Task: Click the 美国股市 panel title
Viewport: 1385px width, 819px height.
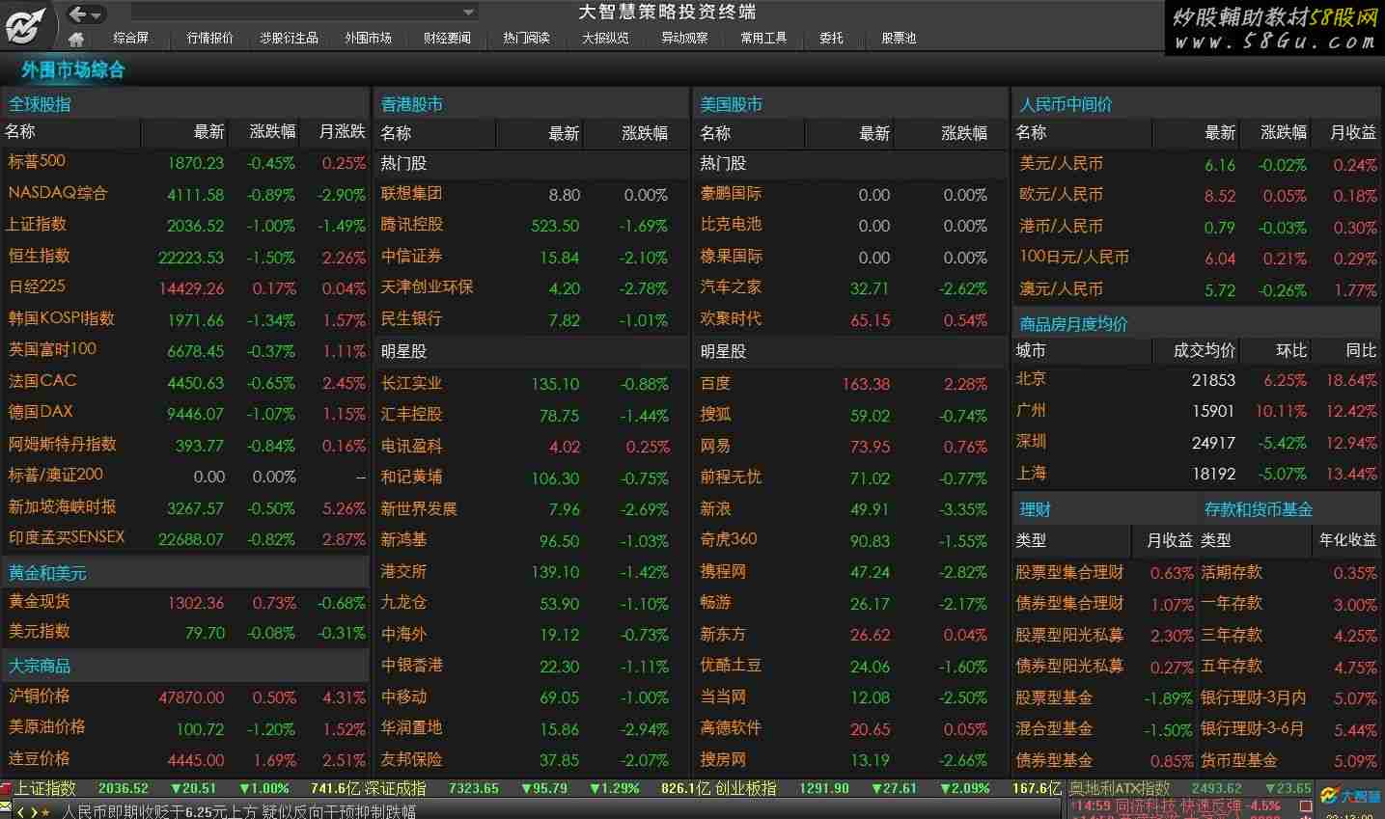Action: tap(732, 104)
